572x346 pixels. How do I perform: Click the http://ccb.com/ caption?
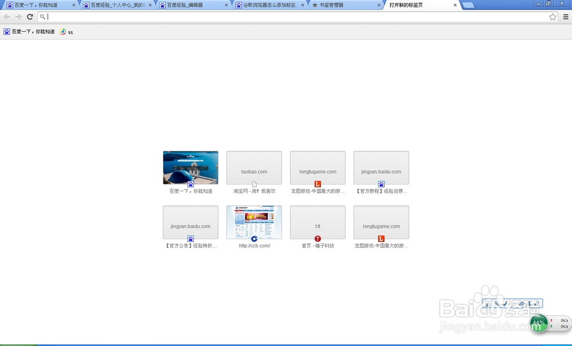[255, 246]
